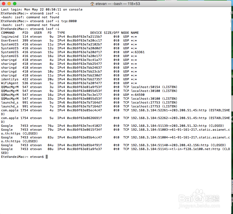Click device value '0xc8b9f63e85ec4c47'

point(85,110)
